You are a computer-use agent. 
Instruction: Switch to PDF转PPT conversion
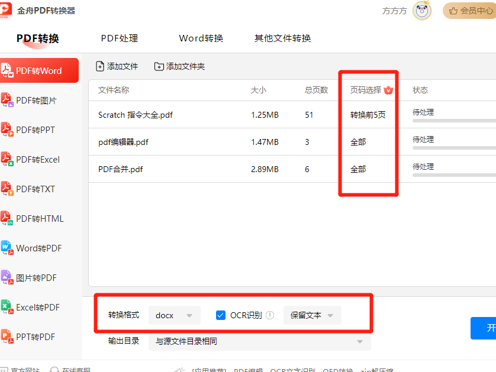36,130
